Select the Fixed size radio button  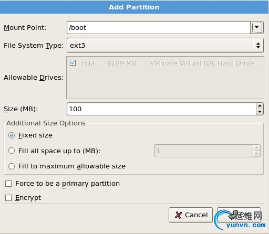coord(12,135)
